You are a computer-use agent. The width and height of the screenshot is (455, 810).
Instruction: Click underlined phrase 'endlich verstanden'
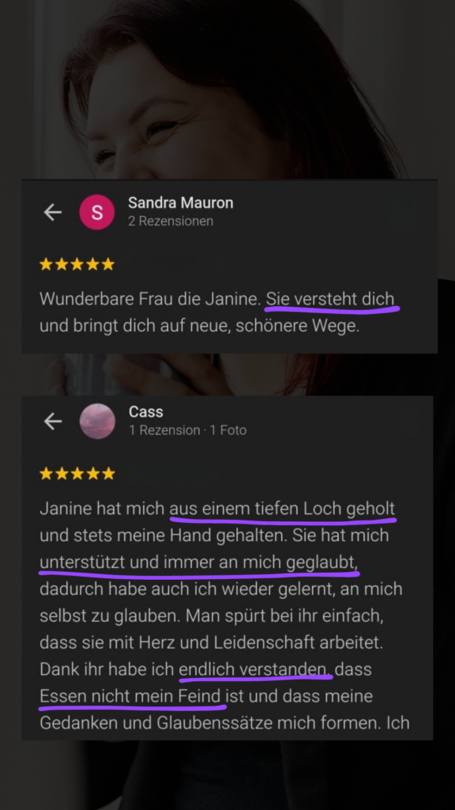255,669
